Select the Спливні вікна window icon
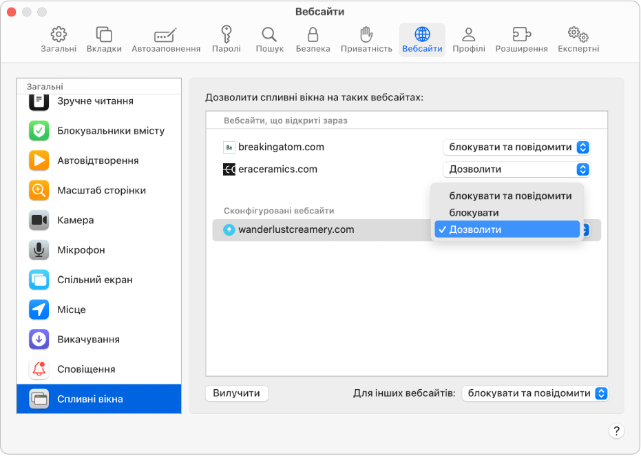641x456 pixels. [x=39, y=399]
